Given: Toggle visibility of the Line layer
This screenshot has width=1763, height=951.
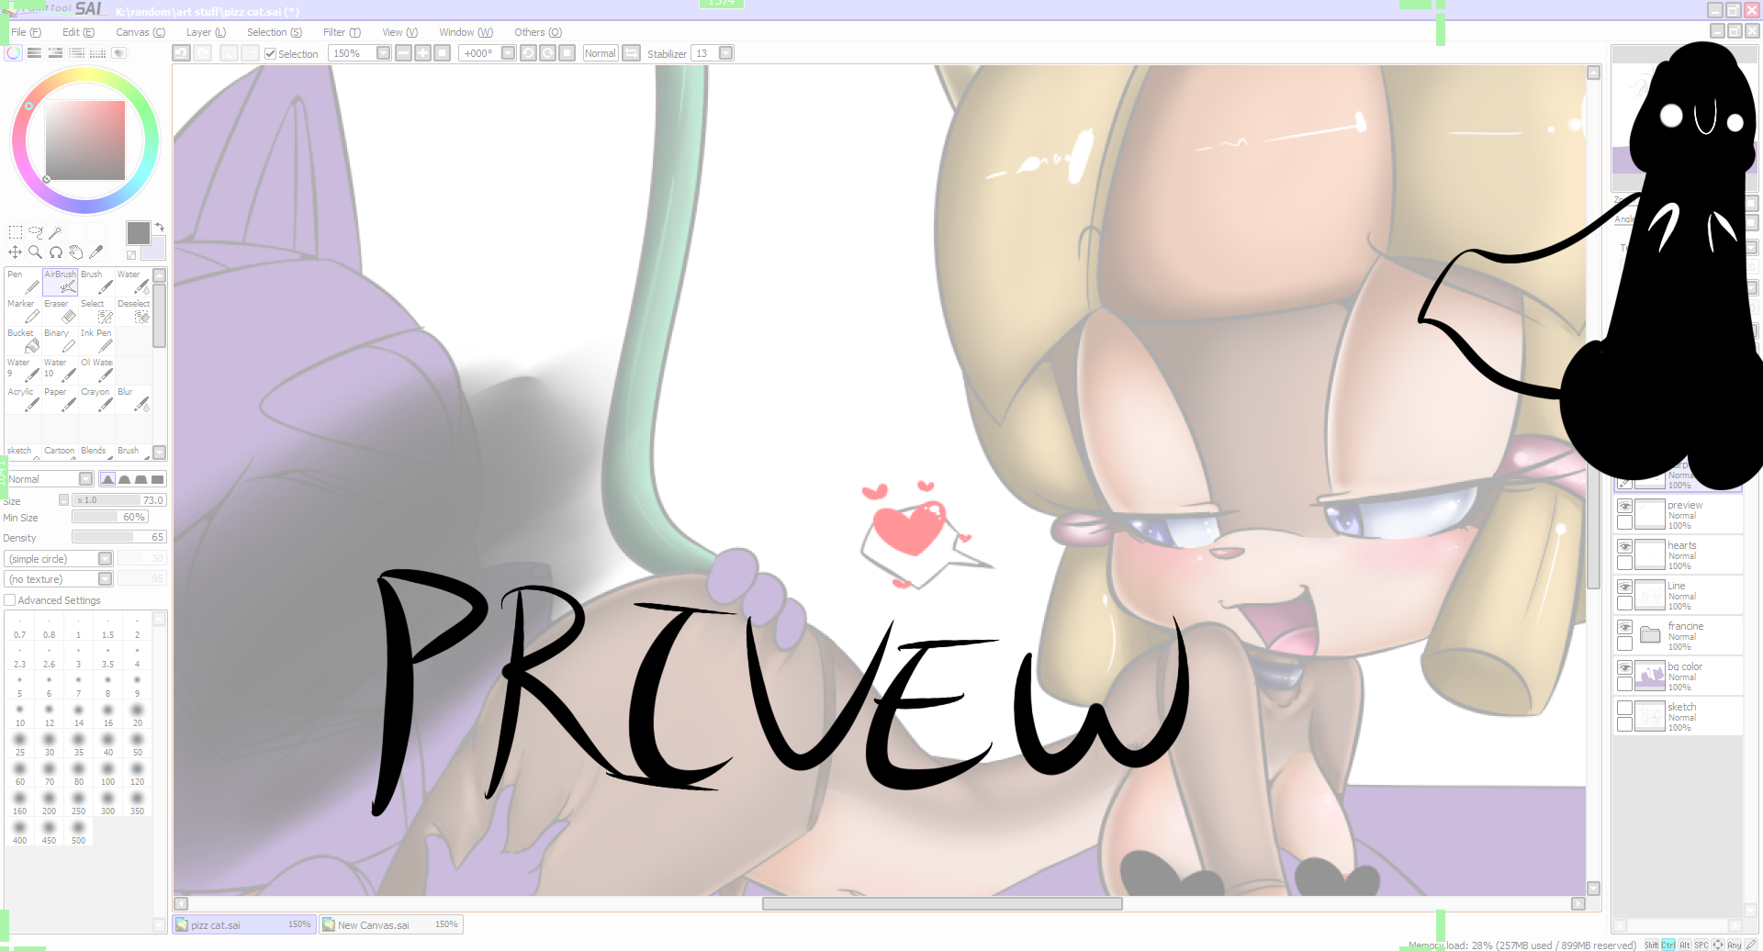Looking at the screenshot, I should [x=1624, y=587].
